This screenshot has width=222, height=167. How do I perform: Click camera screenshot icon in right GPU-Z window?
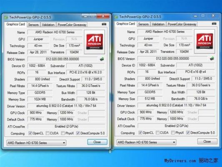coord(214,23)
